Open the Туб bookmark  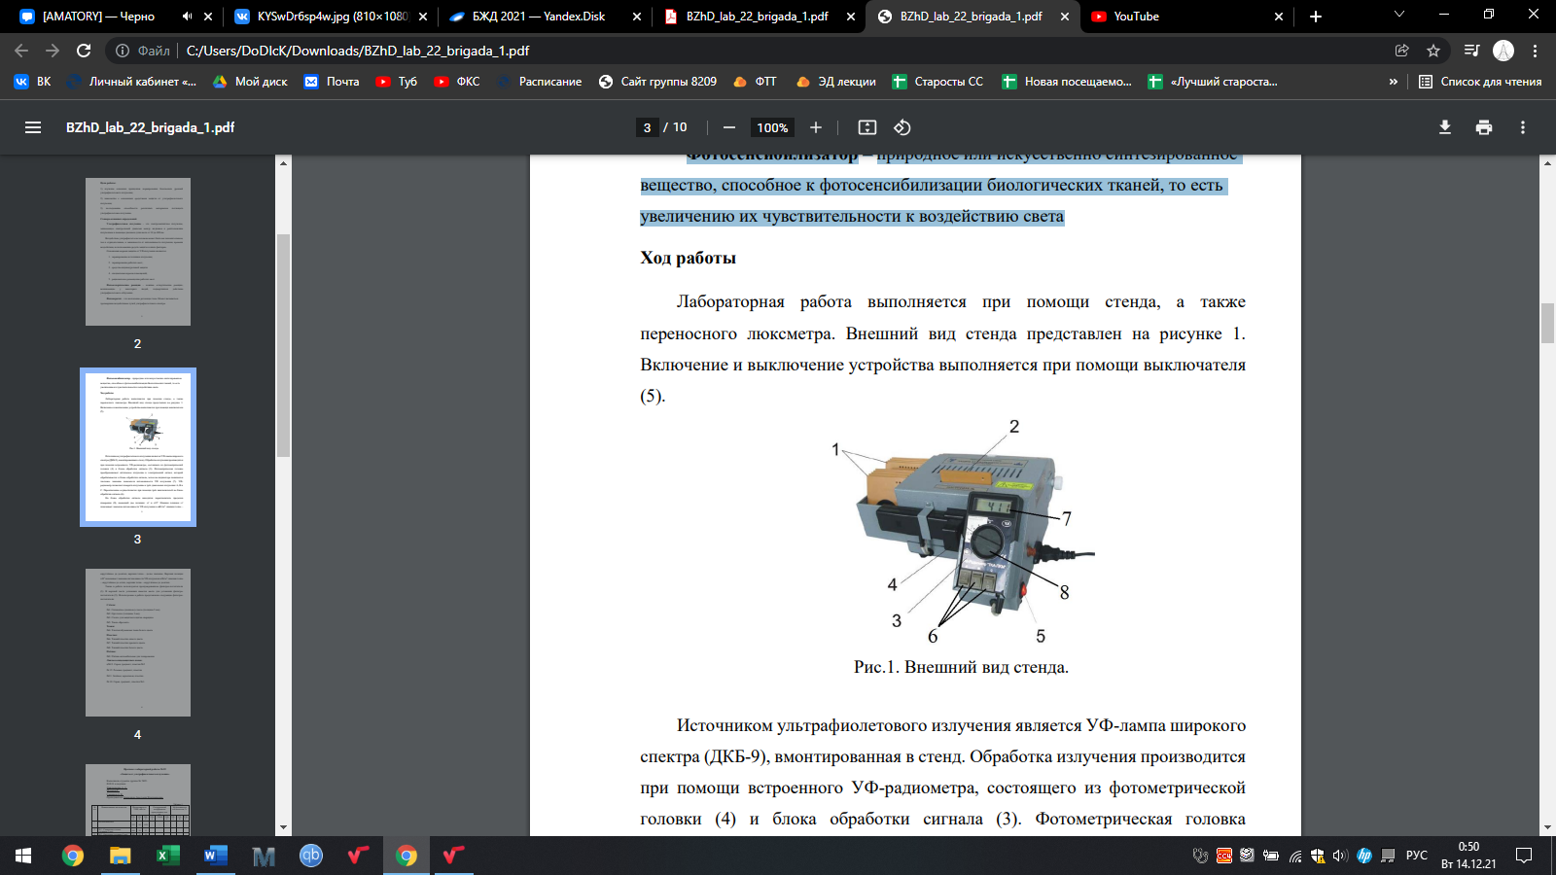396,82
